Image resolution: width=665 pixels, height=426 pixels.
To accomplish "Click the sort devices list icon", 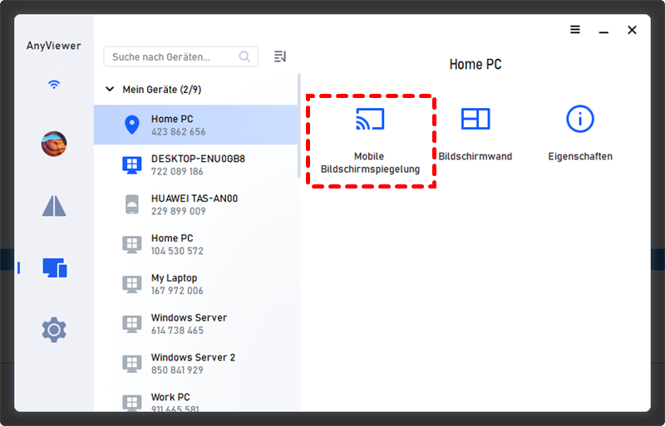I will pos(280,56).
